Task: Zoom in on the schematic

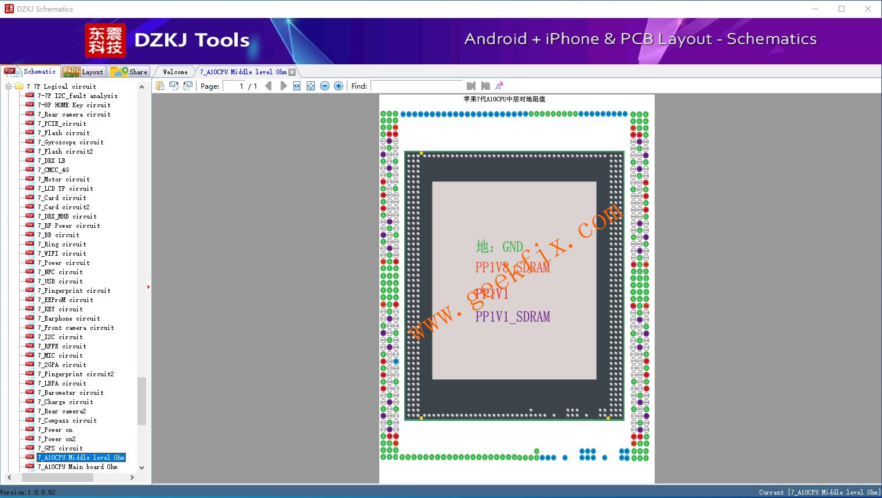Action: [339, 86]
